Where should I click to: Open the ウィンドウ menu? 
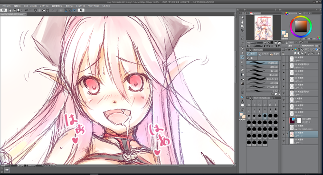(x=93, y=6)
